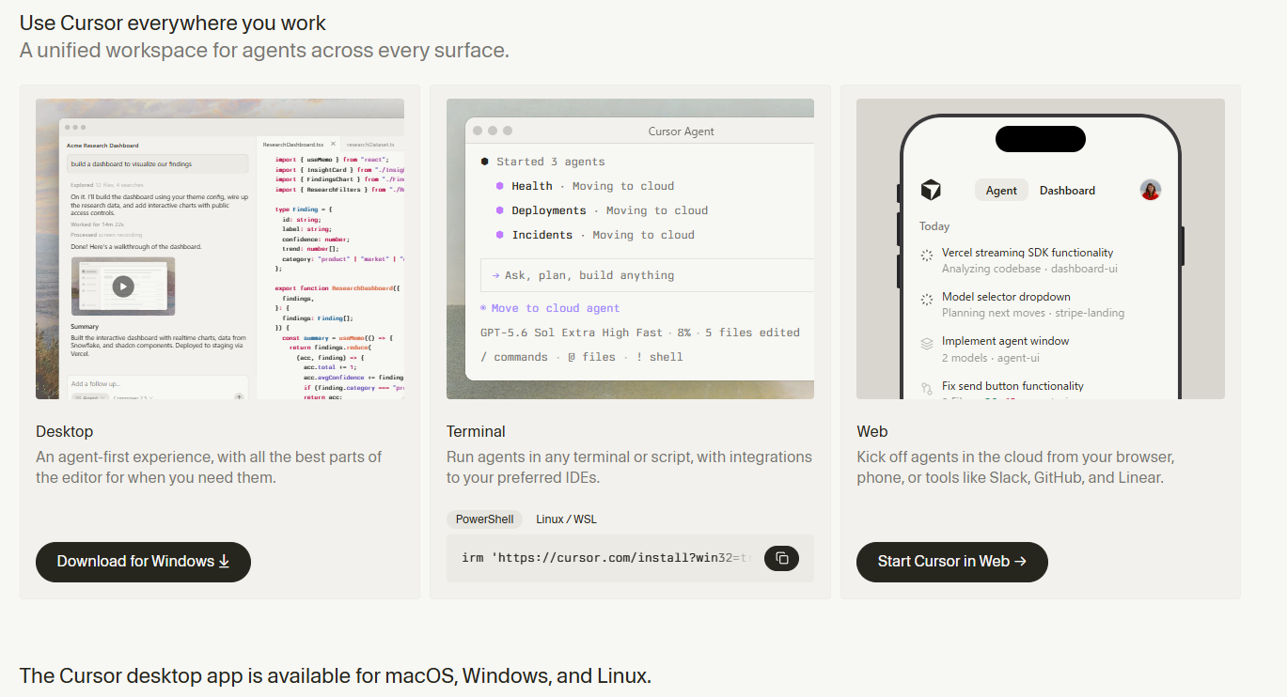Select the PowerShell tab
1287x697 pixels.
pyautogui.click(x=484, y=519)
